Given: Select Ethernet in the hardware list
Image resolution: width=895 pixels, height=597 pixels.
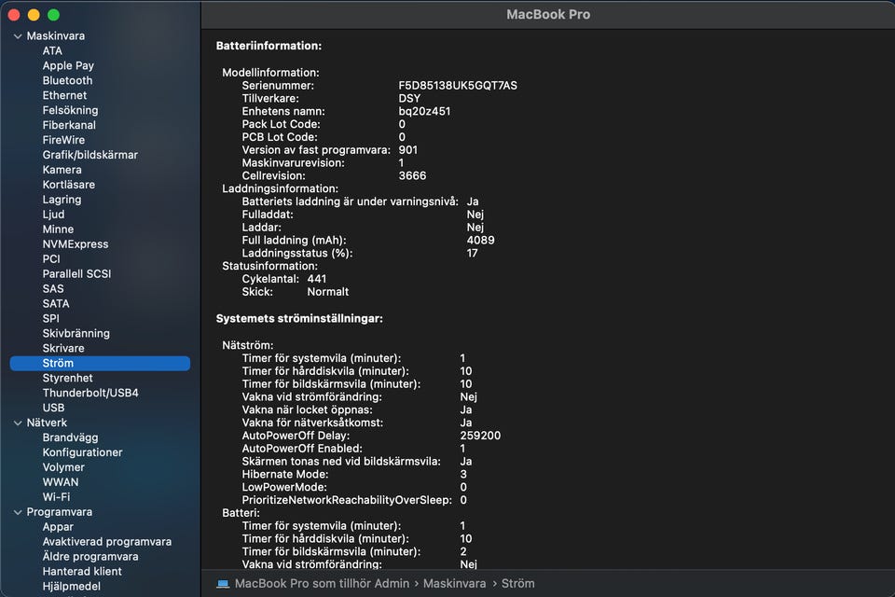Looking at the screenshot, I should coord(64,95).
